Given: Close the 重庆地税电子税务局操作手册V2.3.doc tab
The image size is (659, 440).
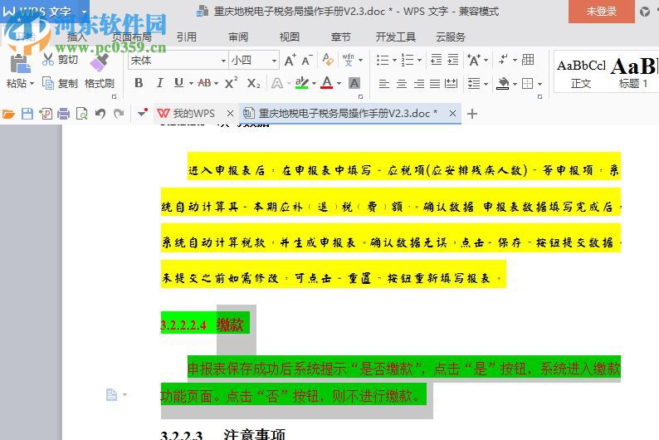Looking at the screenshot, I should [x=452, y=114].
